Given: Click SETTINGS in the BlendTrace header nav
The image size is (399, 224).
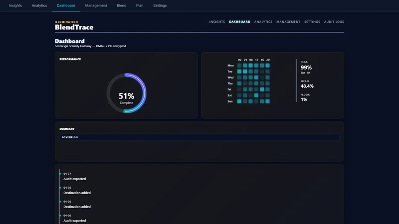Looking at the screenshot, I should (x=312, y=22).
